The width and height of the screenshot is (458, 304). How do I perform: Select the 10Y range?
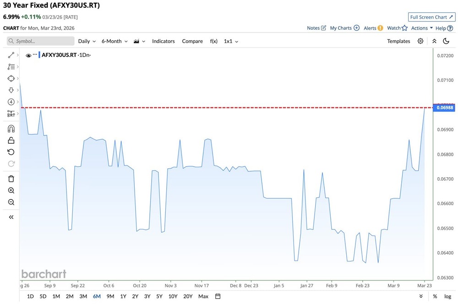click(x=173, y=296)
